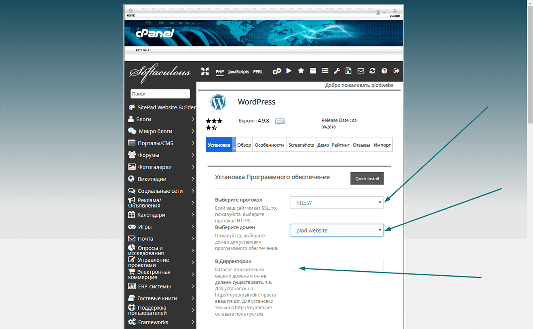Open email settings with the envelope icon
The width and height of the screenshot is (533, 329).
[361, 71]
